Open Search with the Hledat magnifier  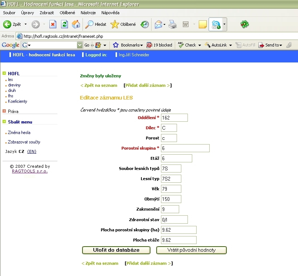[96, 24]
